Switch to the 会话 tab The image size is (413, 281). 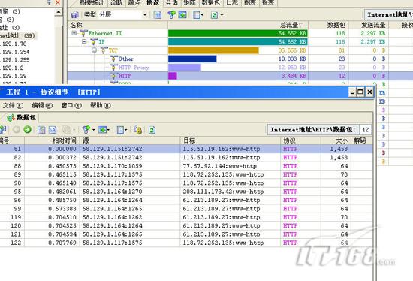(172, 3)
